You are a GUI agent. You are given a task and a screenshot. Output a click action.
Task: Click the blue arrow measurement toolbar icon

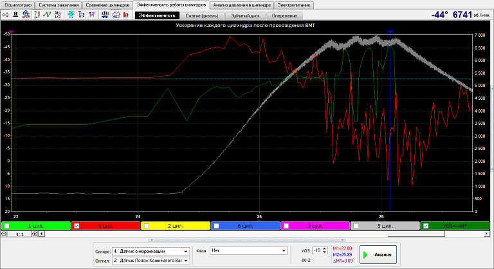click(81, 15)
